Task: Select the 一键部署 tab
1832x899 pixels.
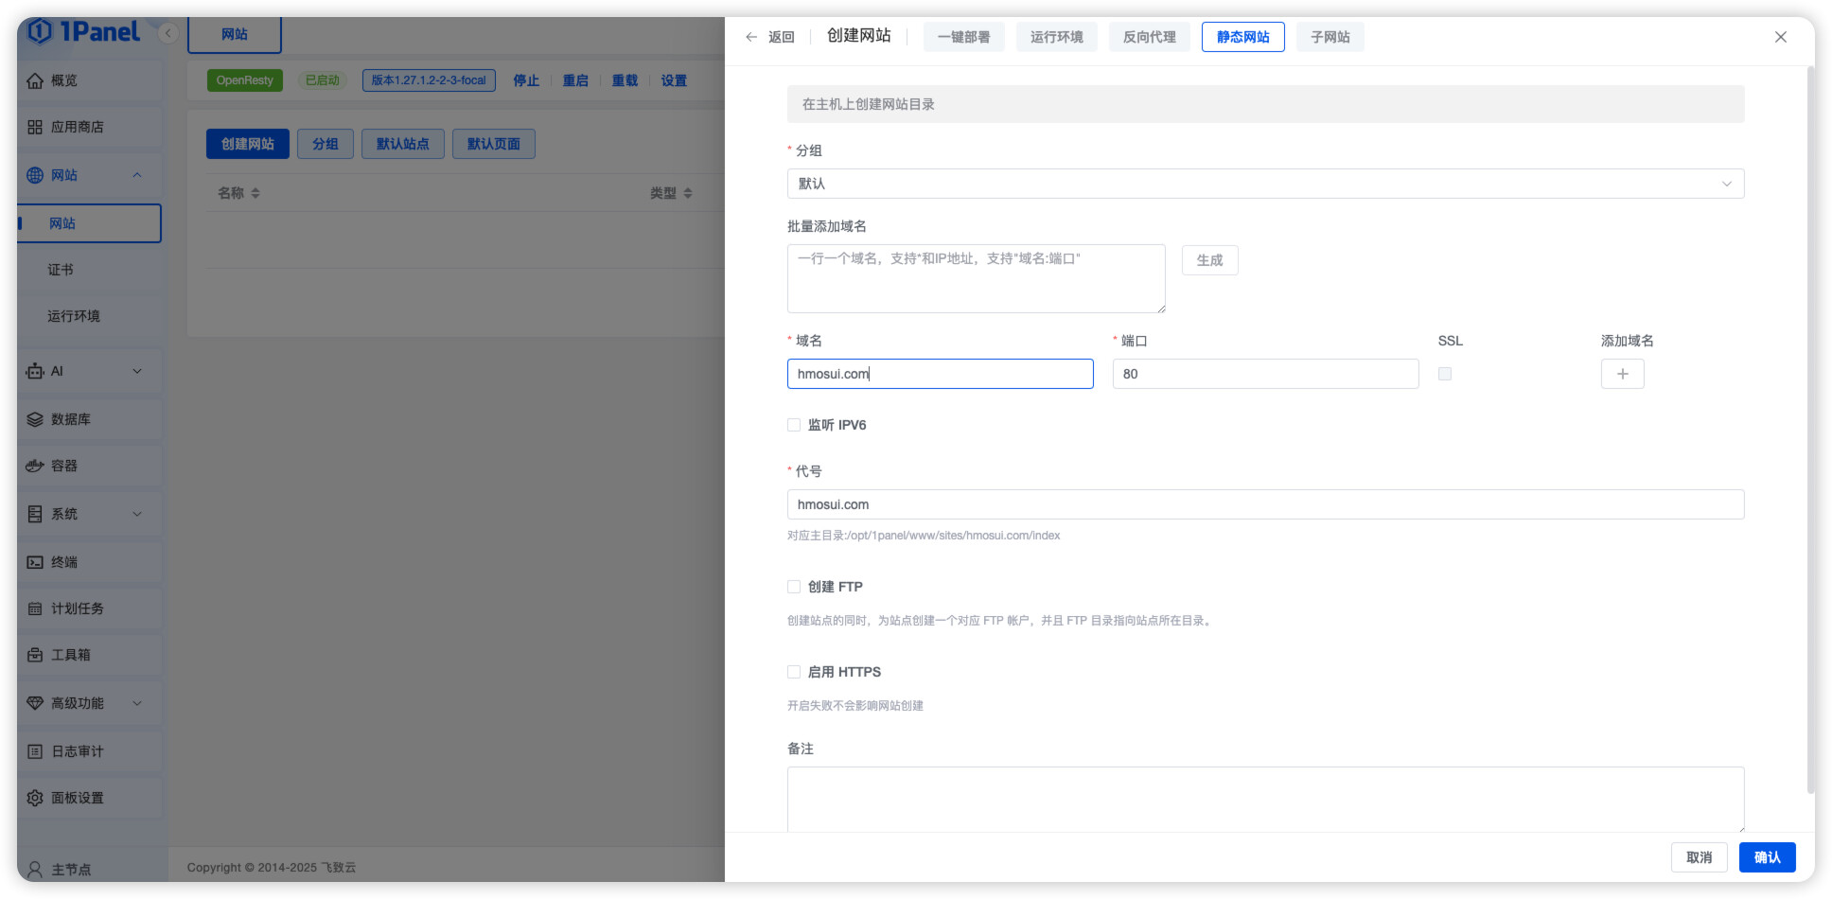Action: point(963,37)
